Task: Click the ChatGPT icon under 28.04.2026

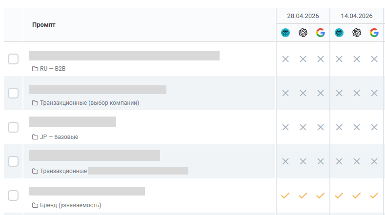Action: [303, 33]
